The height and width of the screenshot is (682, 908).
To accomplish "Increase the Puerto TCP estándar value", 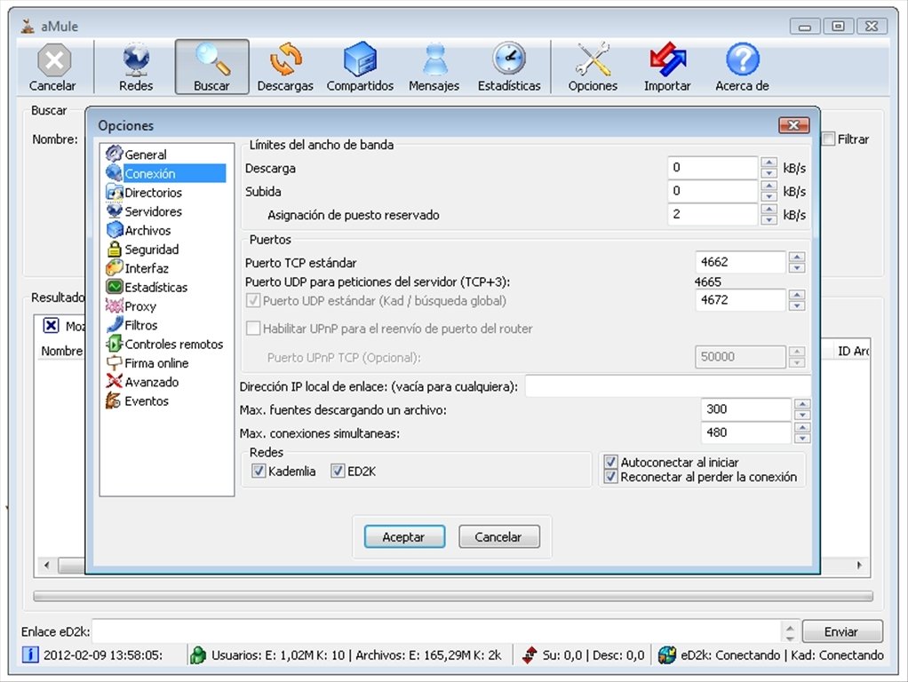I will click(x=797, y=257).
